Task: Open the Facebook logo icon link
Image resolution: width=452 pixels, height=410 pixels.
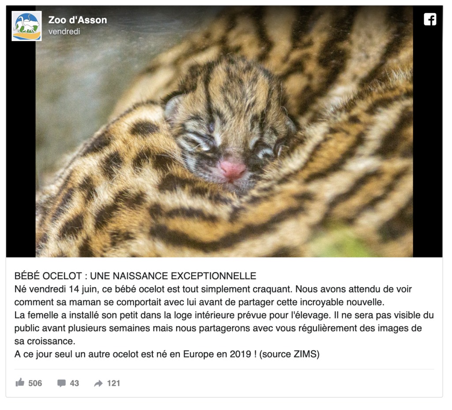Action: click(x=430, y=19)
